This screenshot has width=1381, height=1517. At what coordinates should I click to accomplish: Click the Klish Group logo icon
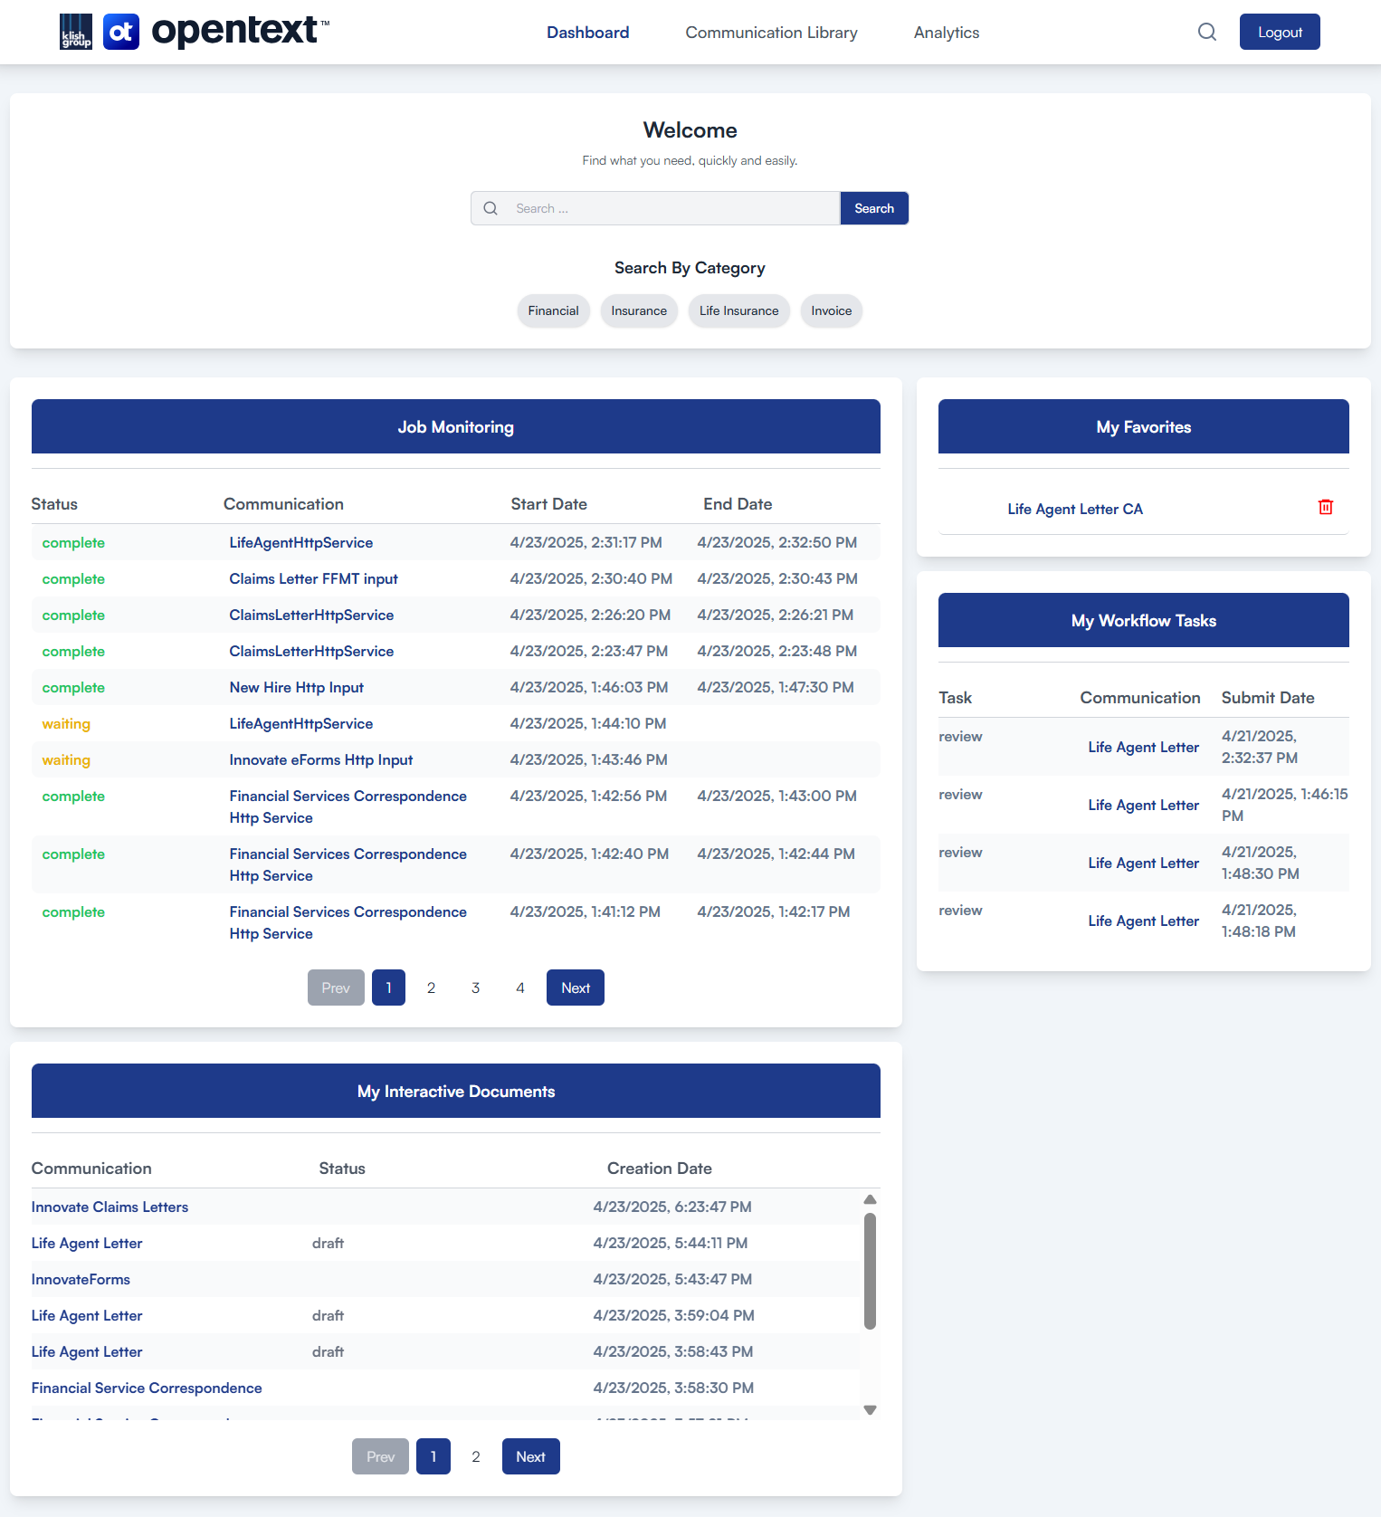click(76, 32)
